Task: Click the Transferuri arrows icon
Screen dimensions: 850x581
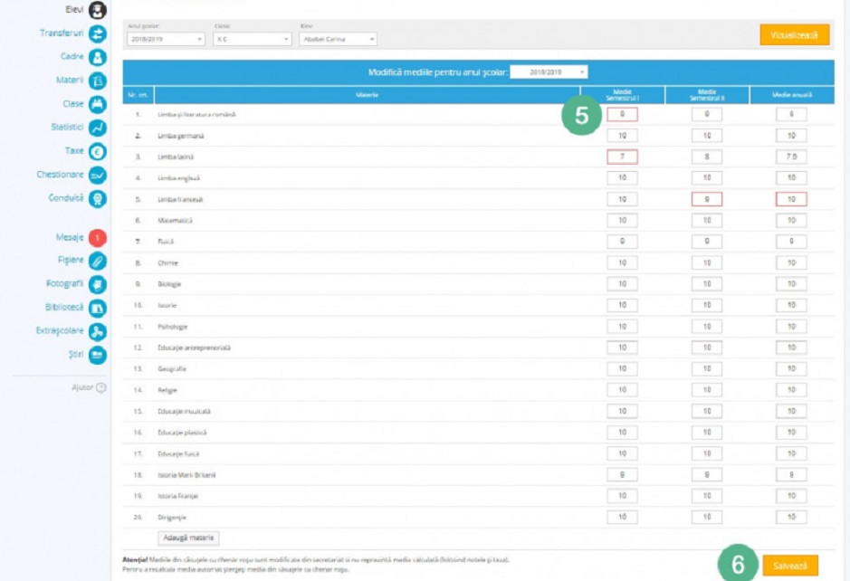Action: [97, 34]
